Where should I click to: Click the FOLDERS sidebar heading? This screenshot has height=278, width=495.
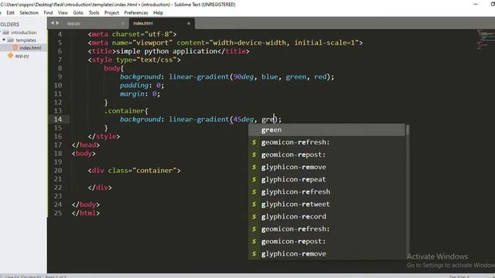[x=9, y=24]
